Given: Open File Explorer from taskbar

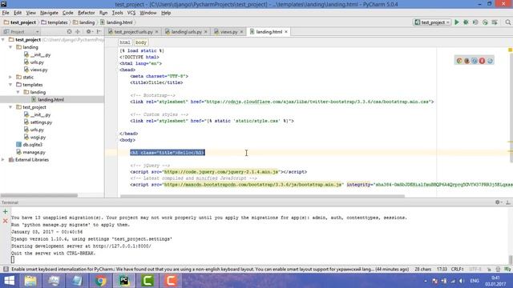Looking at the screenshot, I should 30,281.
